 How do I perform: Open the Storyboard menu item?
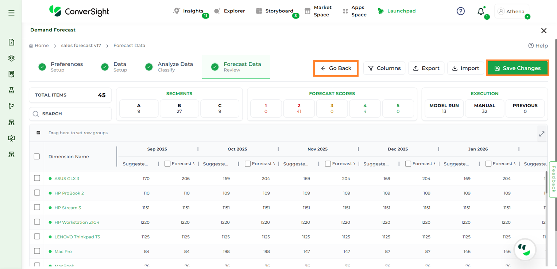pos(275,11)
